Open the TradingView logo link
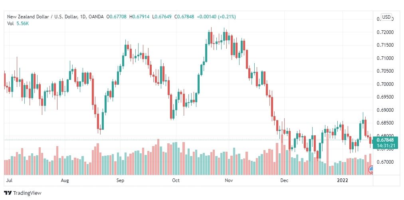 pyautogui.click(x=23, y=193)
